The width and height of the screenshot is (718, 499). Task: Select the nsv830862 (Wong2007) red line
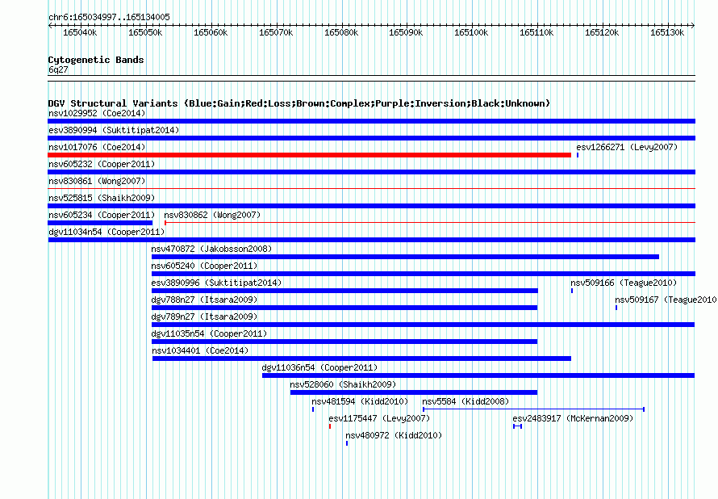[430, 223]
